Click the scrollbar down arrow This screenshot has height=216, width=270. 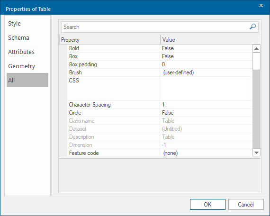click(x=256, y=153)
